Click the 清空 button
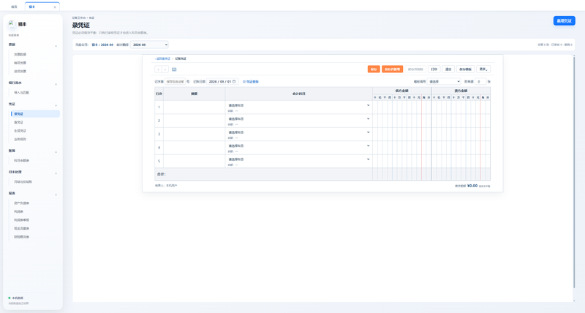This screenshot has width=585, height=313. click(x=448, y=69)
